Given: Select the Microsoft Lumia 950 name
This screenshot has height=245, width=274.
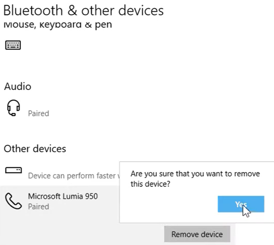Looking at the screenshot, I should click(63, 196).
